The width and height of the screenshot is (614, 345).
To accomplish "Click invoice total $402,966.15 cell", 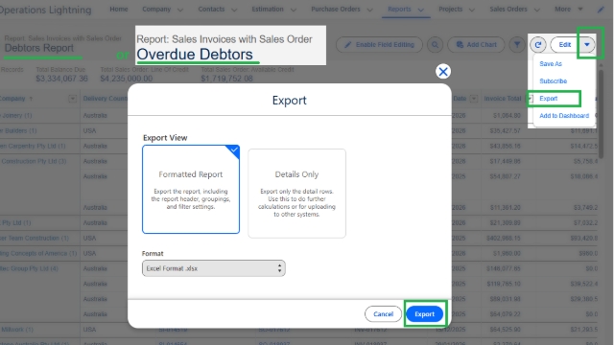I will tap(503, 238).
